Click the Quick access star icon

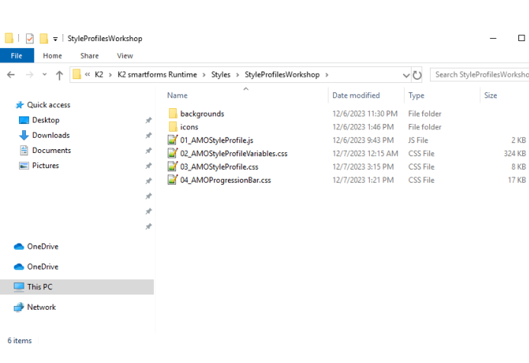point(20,105)
